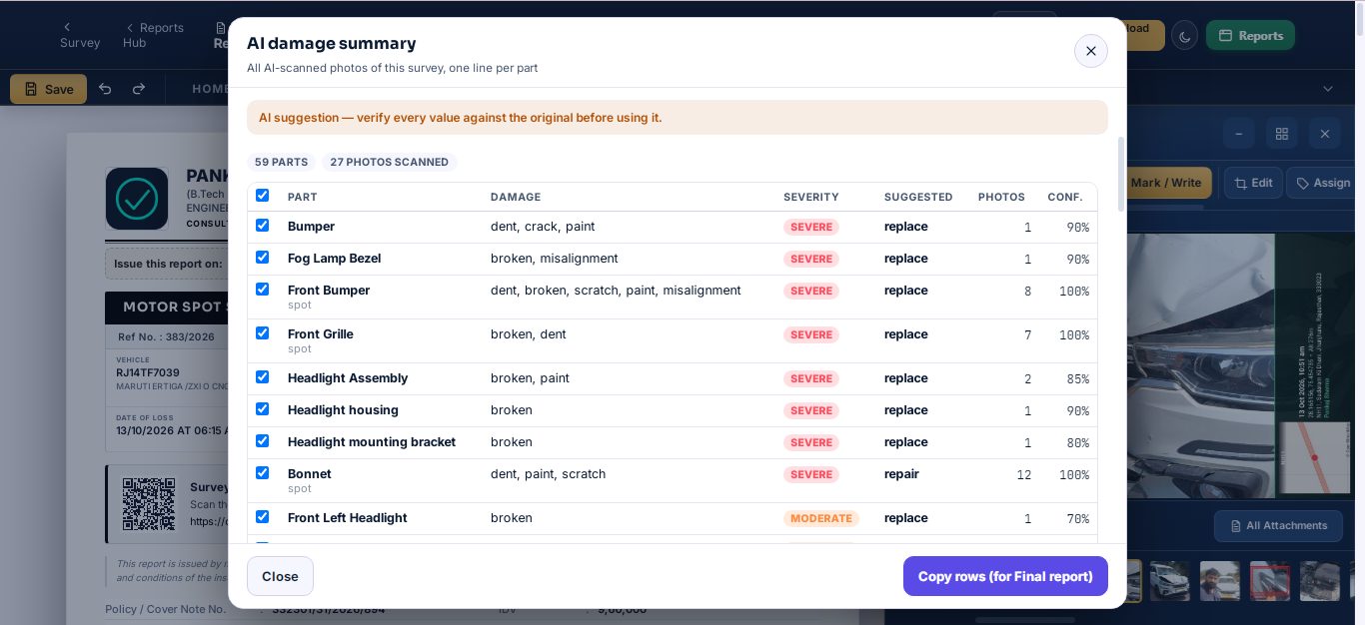Open the thumbnail showing a man
Image resolution: width=1365 pixels, height=625 pixels.
coord(1219,580)
